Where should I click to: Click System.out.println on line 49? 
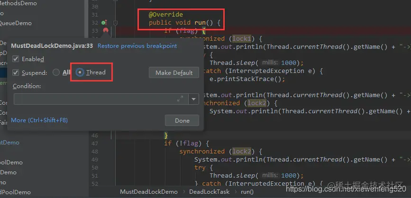pos(229,160)
